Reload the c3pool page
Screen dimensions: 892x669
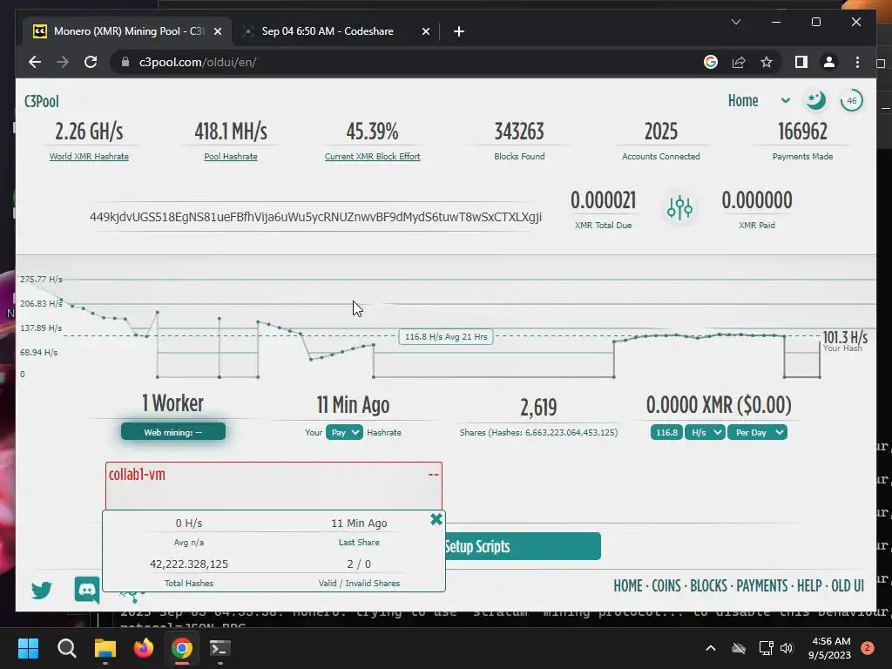(91, 62)
